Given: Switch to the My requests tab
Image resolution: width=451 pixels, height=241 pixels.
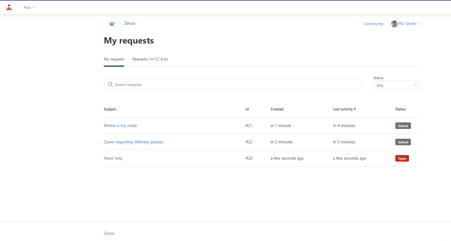Looking at the screenshot, I should tap(114, 59).
